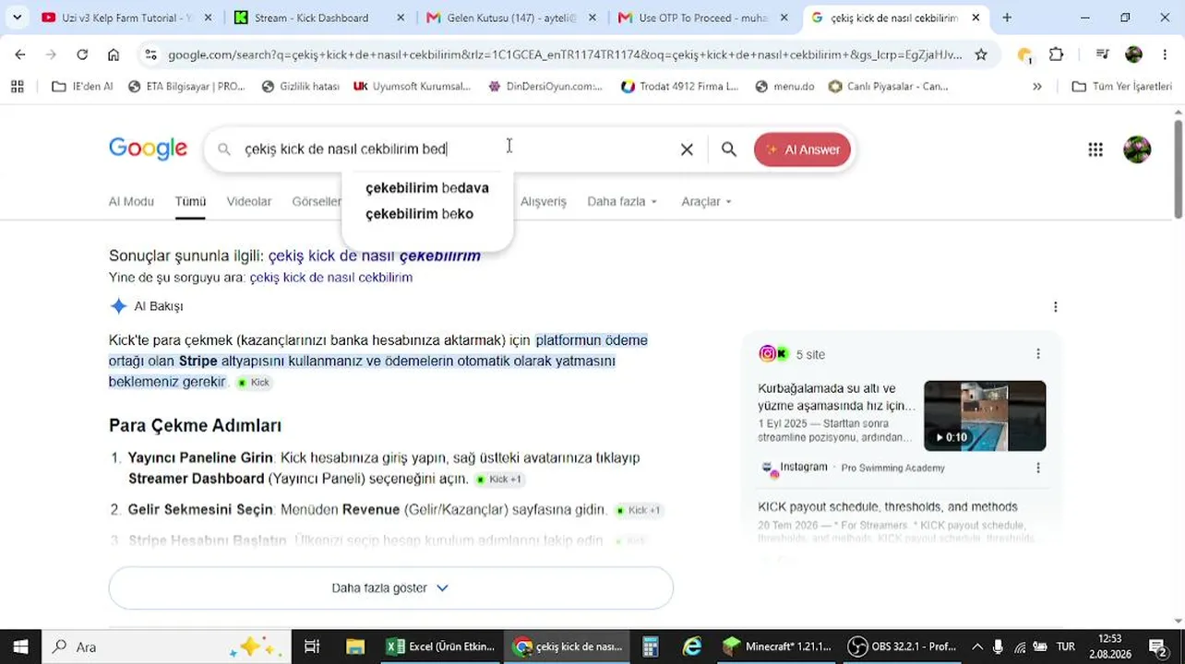
Task: Open the Tüm Yer İşaretleri folder
Action: [1121, 86]
